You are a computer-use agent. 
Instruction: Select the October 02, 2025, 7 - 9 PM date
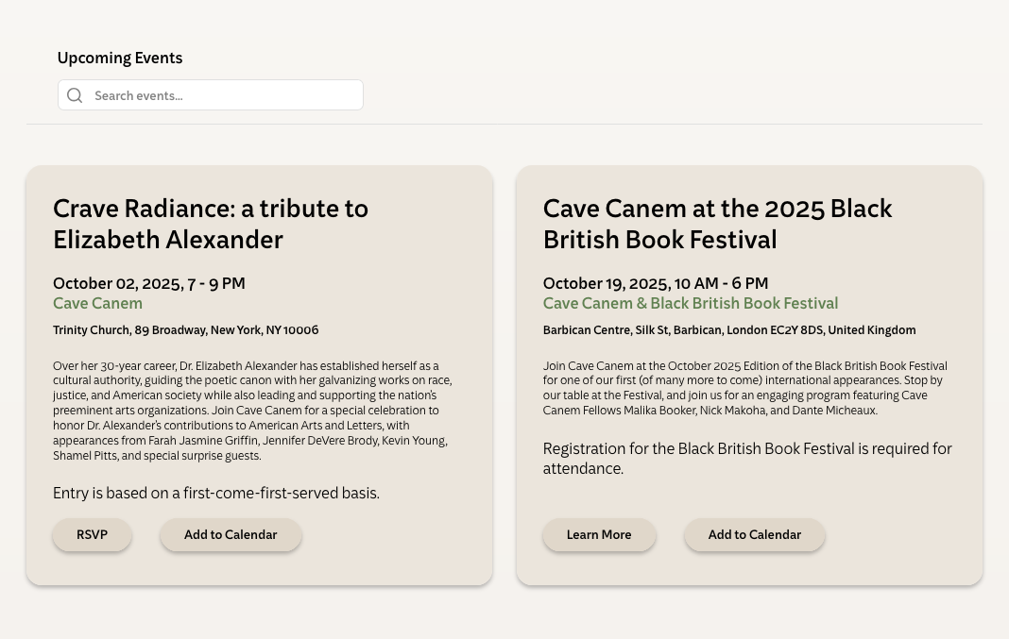click(x=148, y=283)
